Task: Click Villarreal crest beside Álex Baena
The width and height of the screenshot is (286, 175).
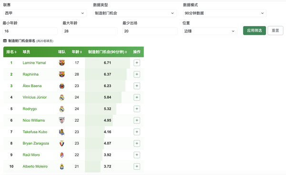Action: (x=62, y=86)
